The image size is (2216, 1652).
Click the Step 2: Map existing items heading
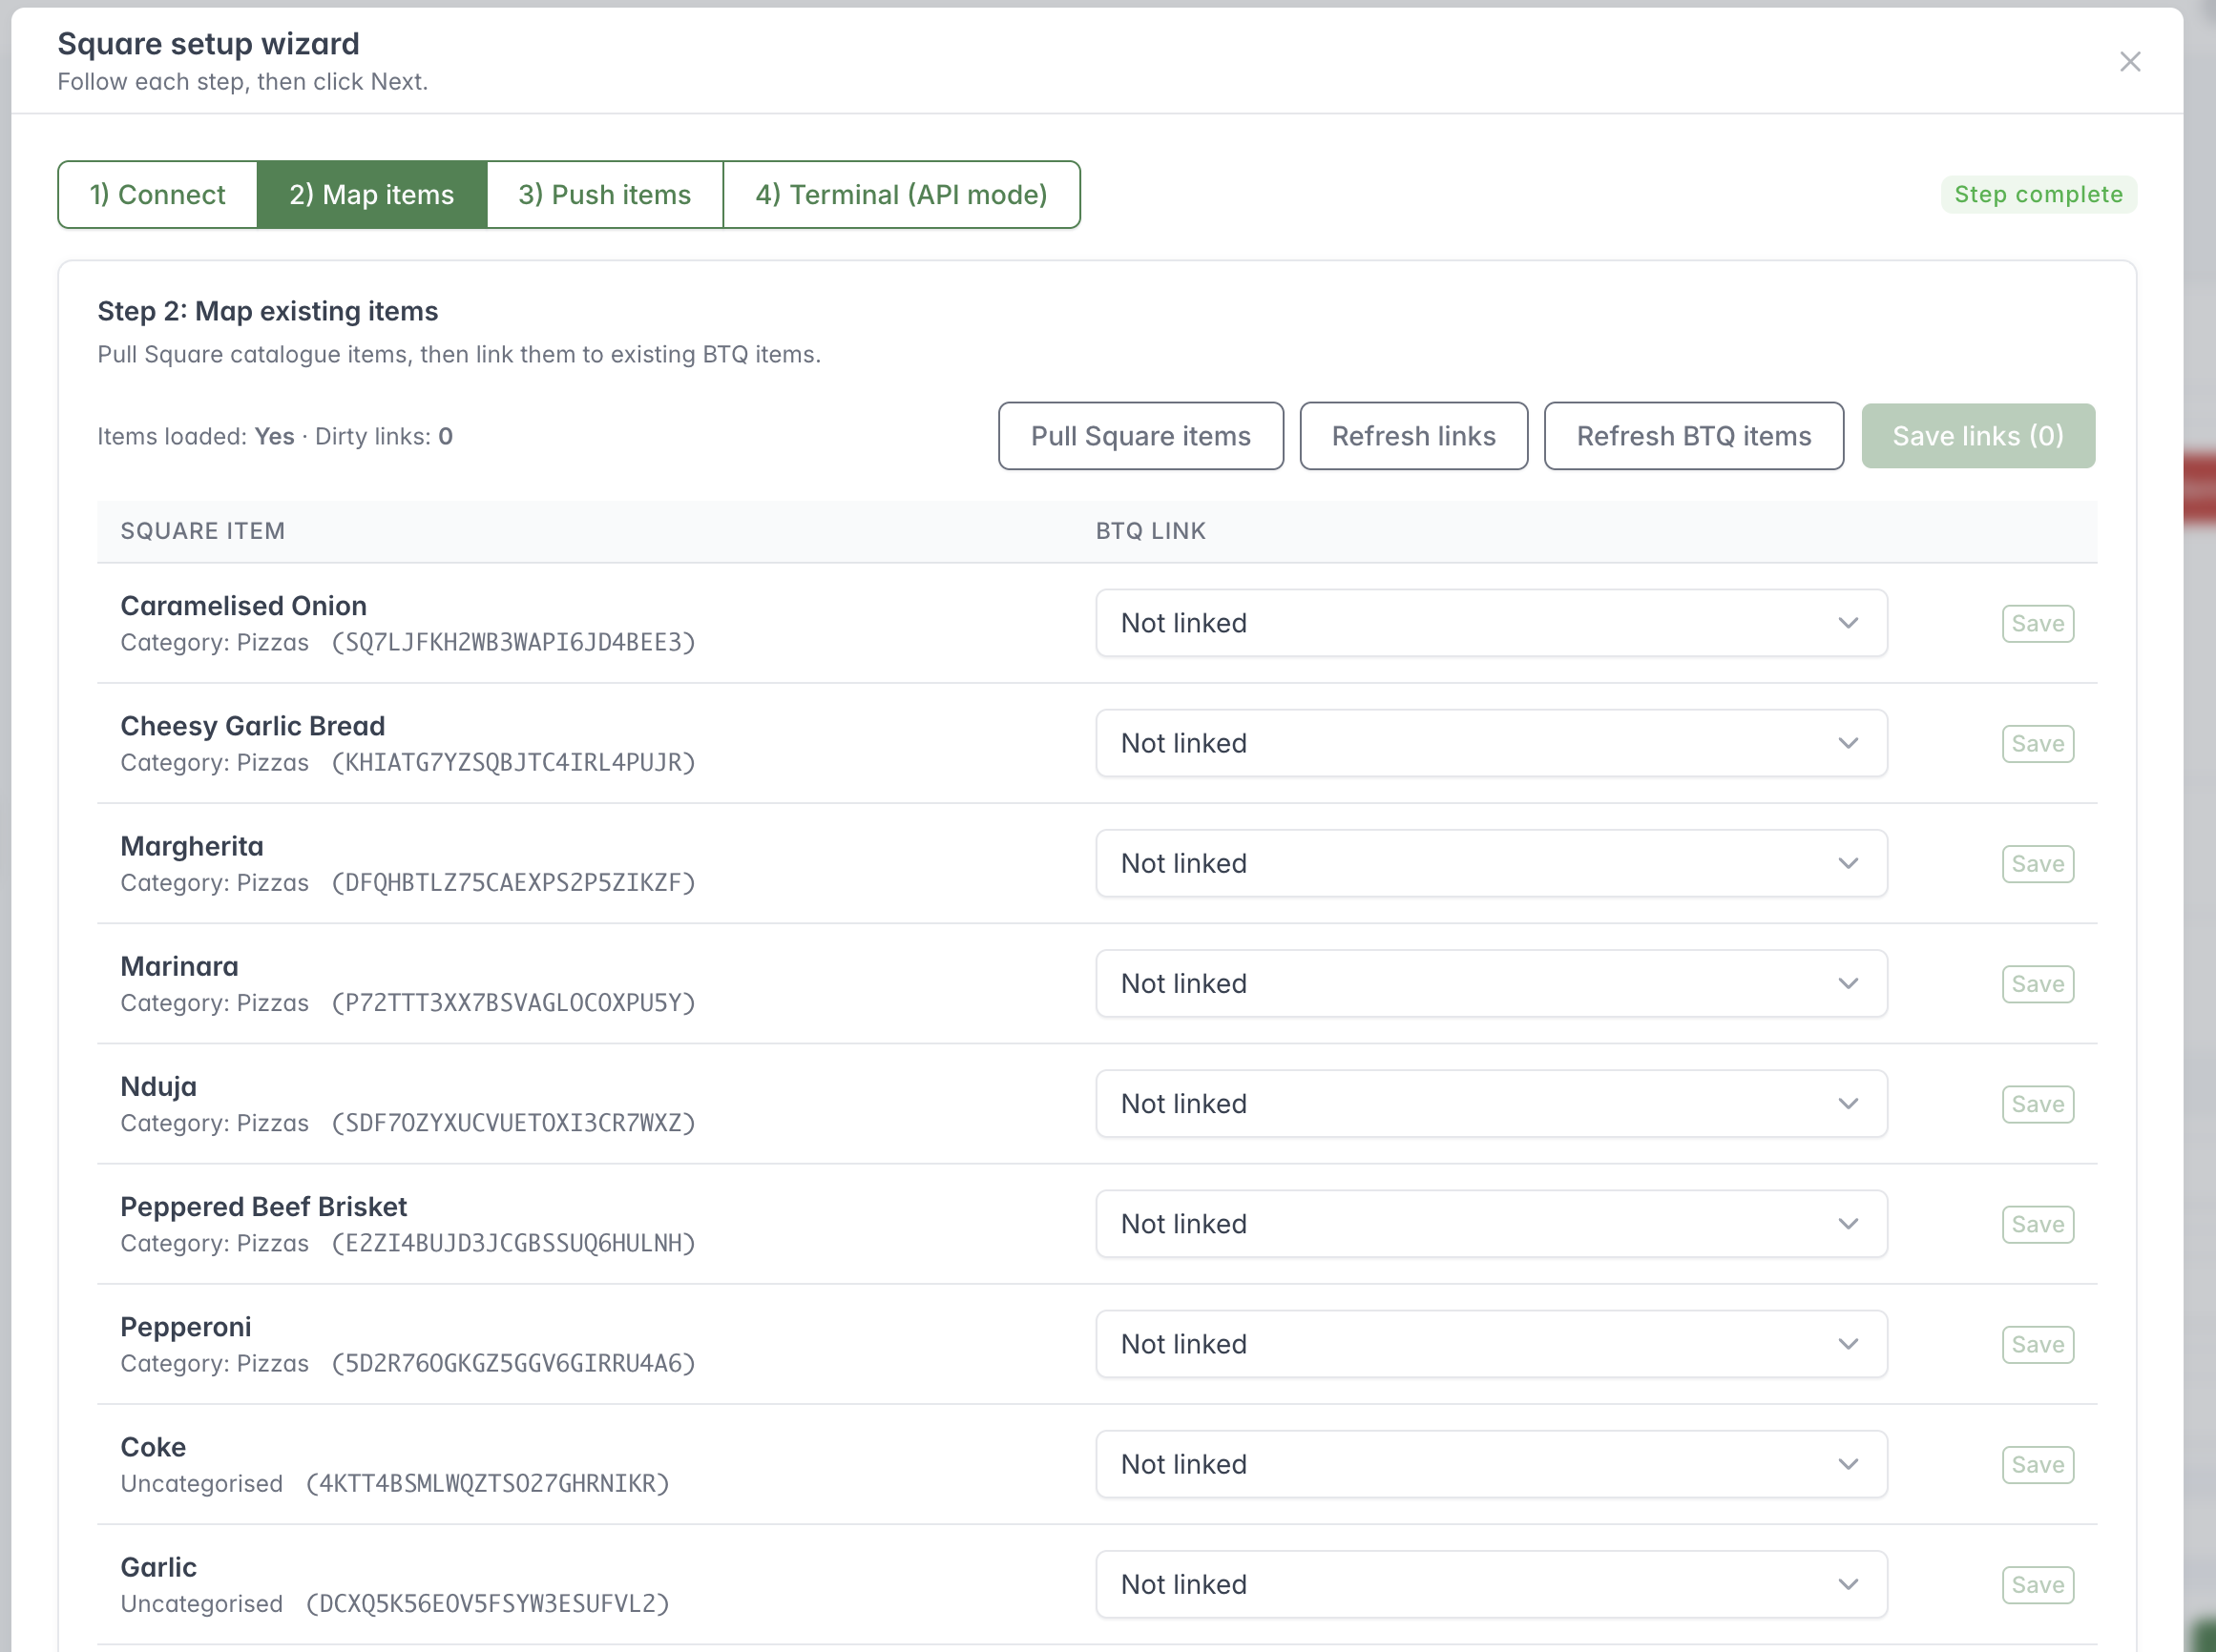point(268,311)
